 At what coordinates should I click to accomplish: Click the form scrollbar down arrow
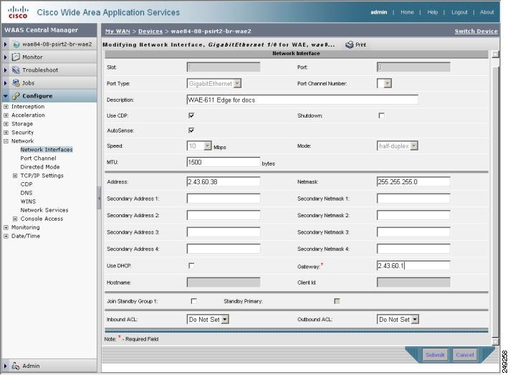click(496, 341)
